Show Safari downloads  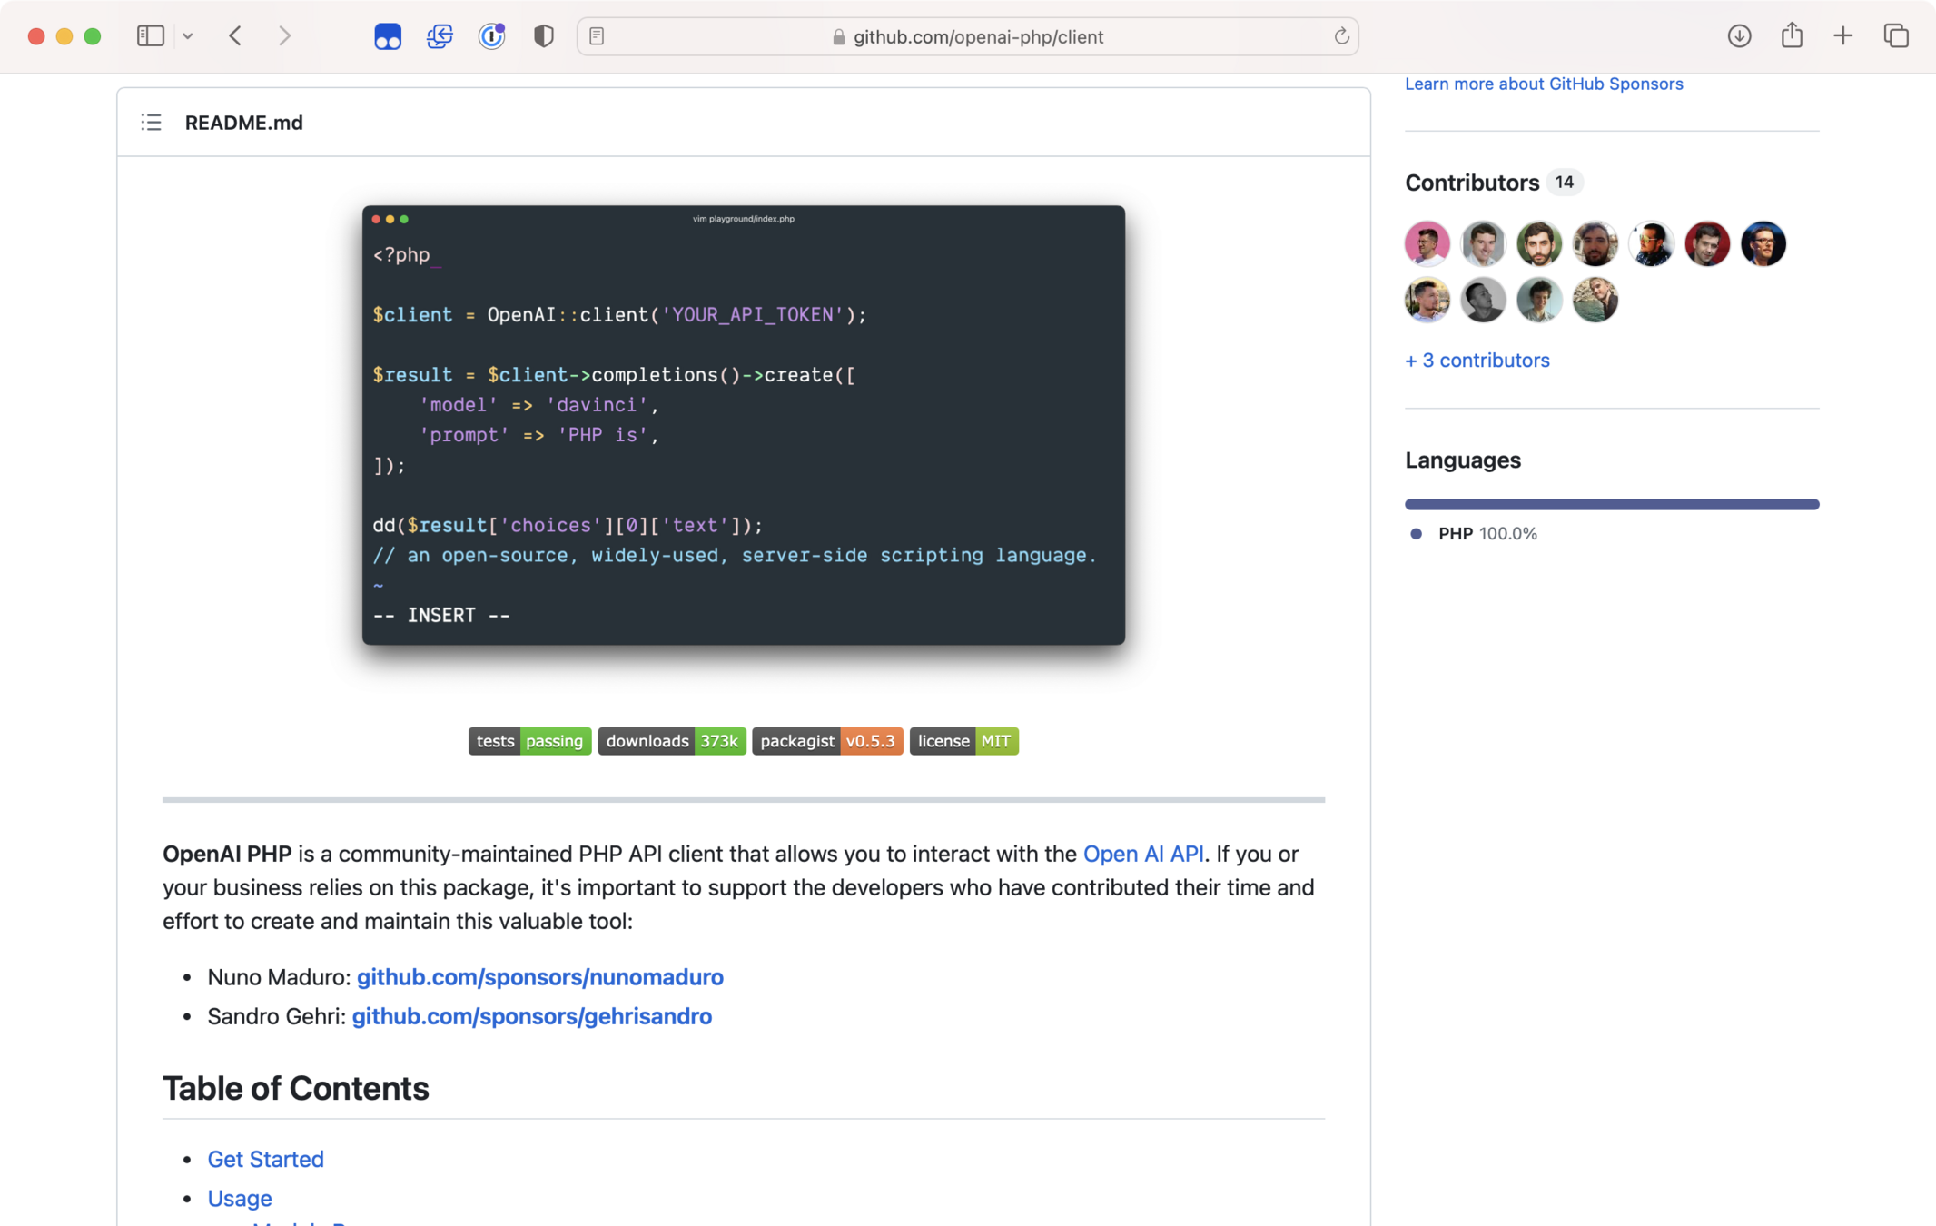coord(1739,36)
